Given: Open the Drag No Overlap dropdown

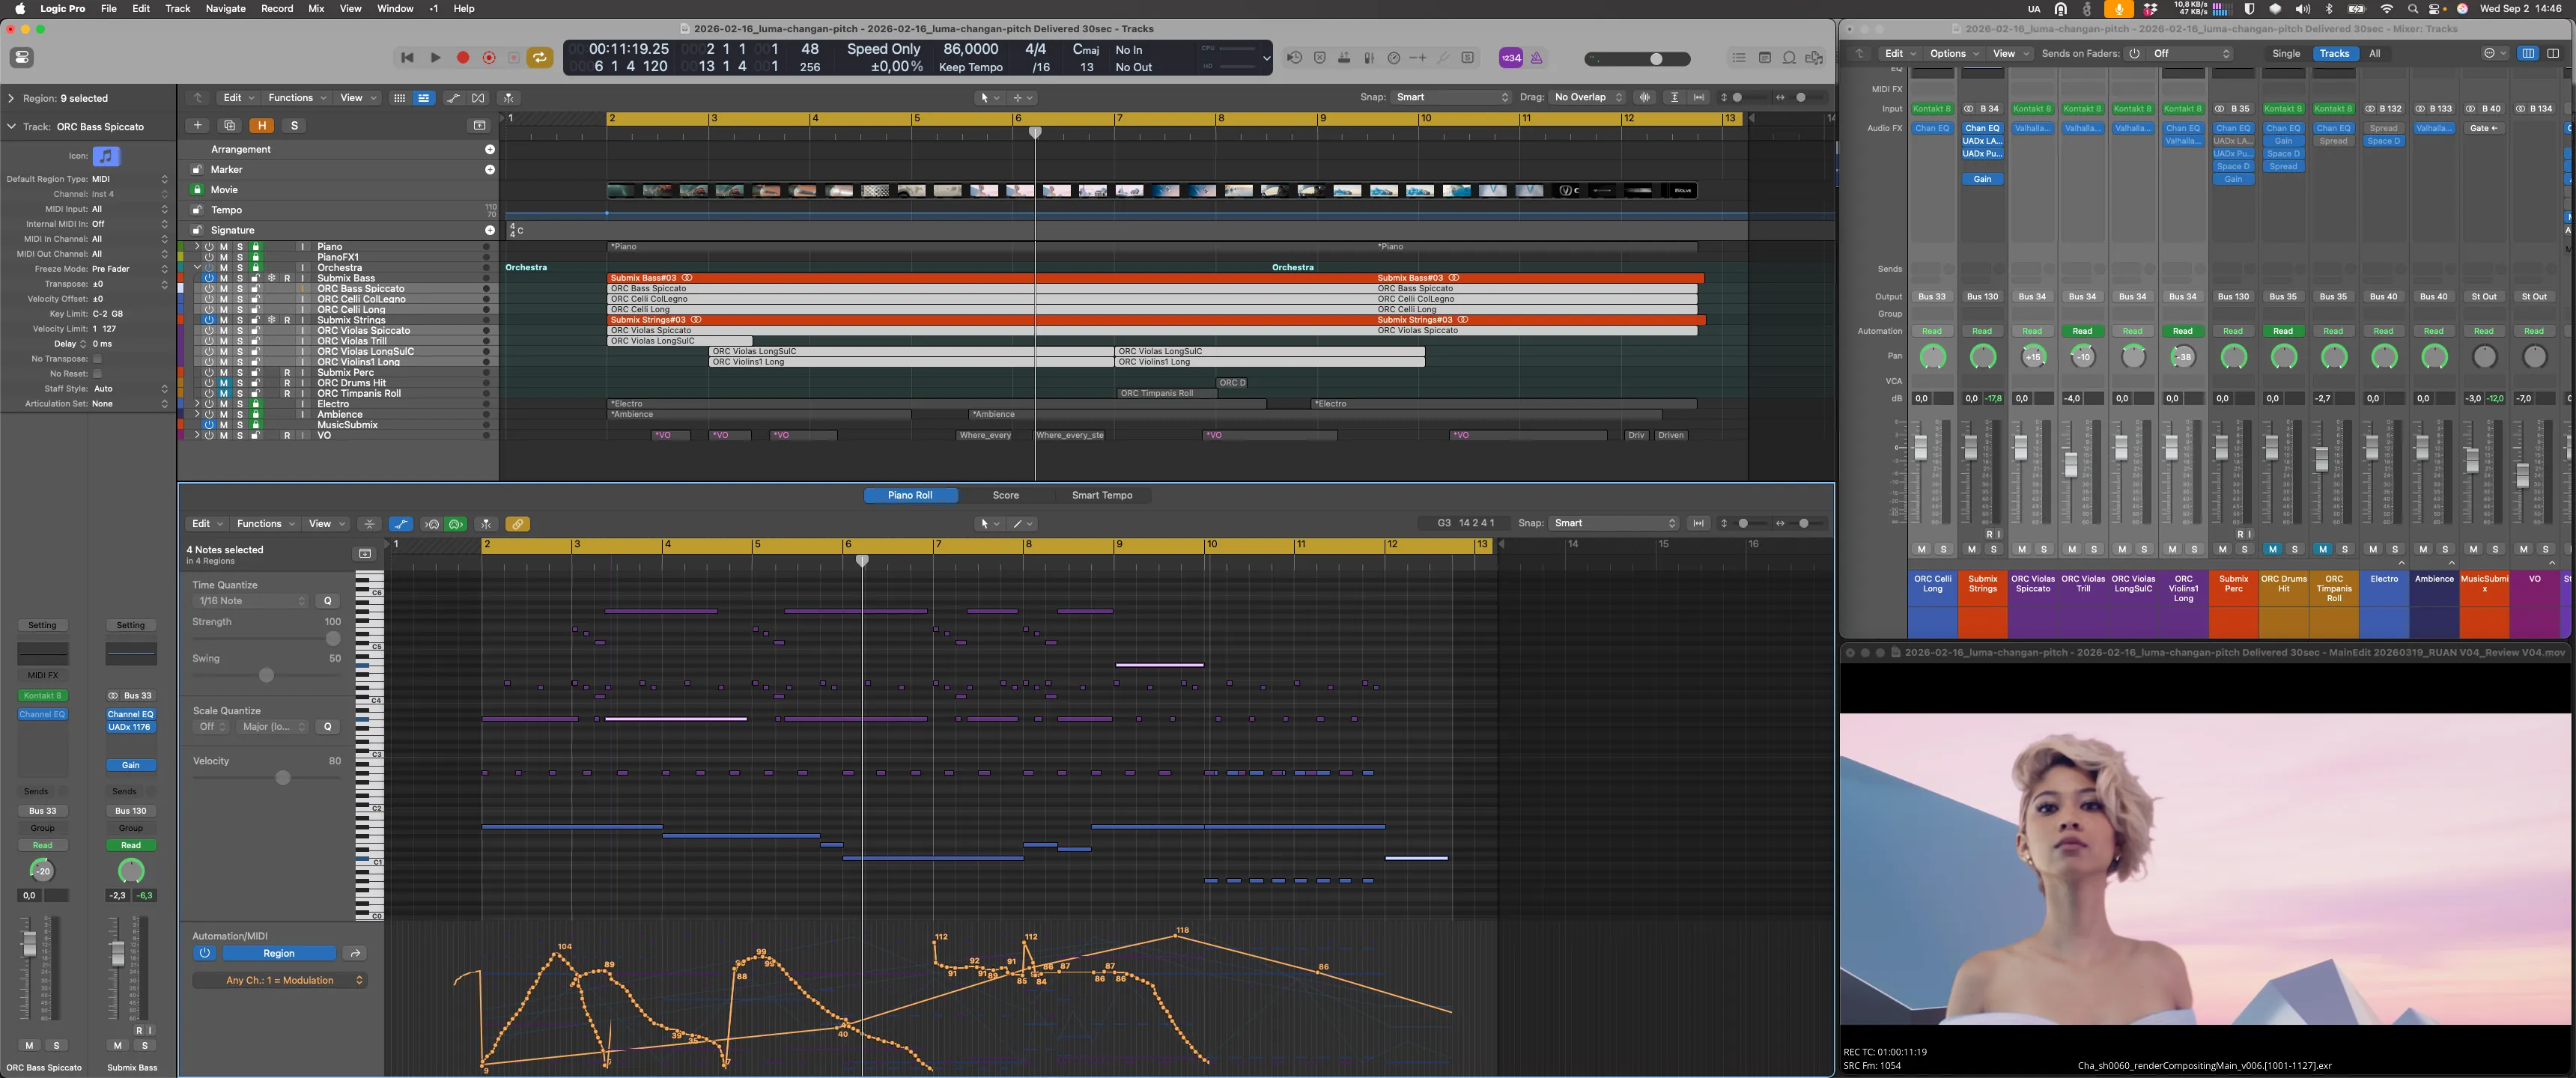Looking at the screenshot, I should point(1587,97).
